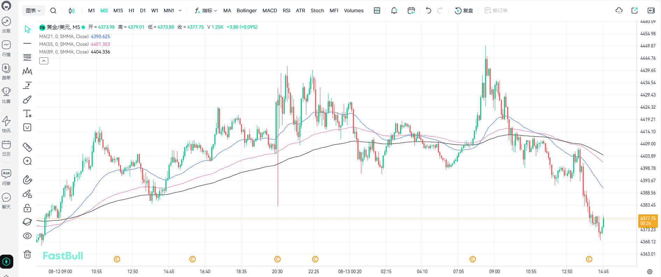
Task: Add the MFI indicator
Action: 334,10
